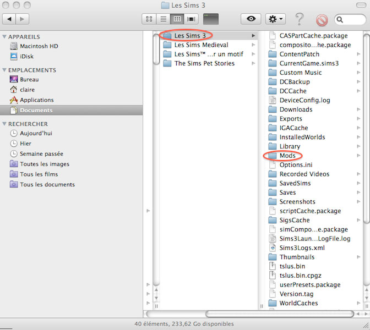Open Applications from the sidebar
Screen dimensions: 370x330
pyautogui.click(x=31, y=100)
